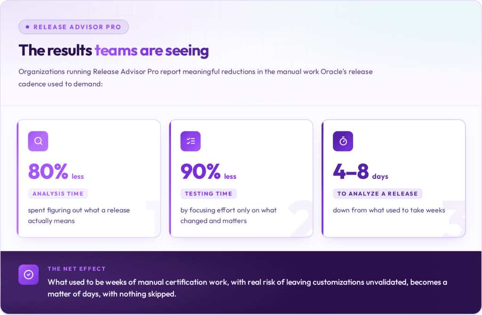Click the stopwatch release icon
Viewport: 482px width, 315px height.
[343, 141]
